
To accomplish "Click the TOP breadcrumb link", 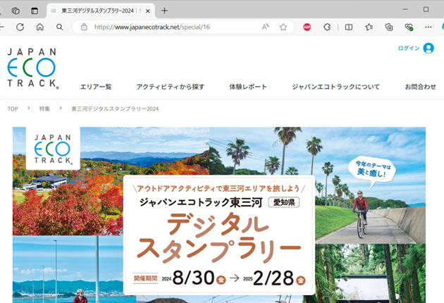I will [x=13, y=109].
